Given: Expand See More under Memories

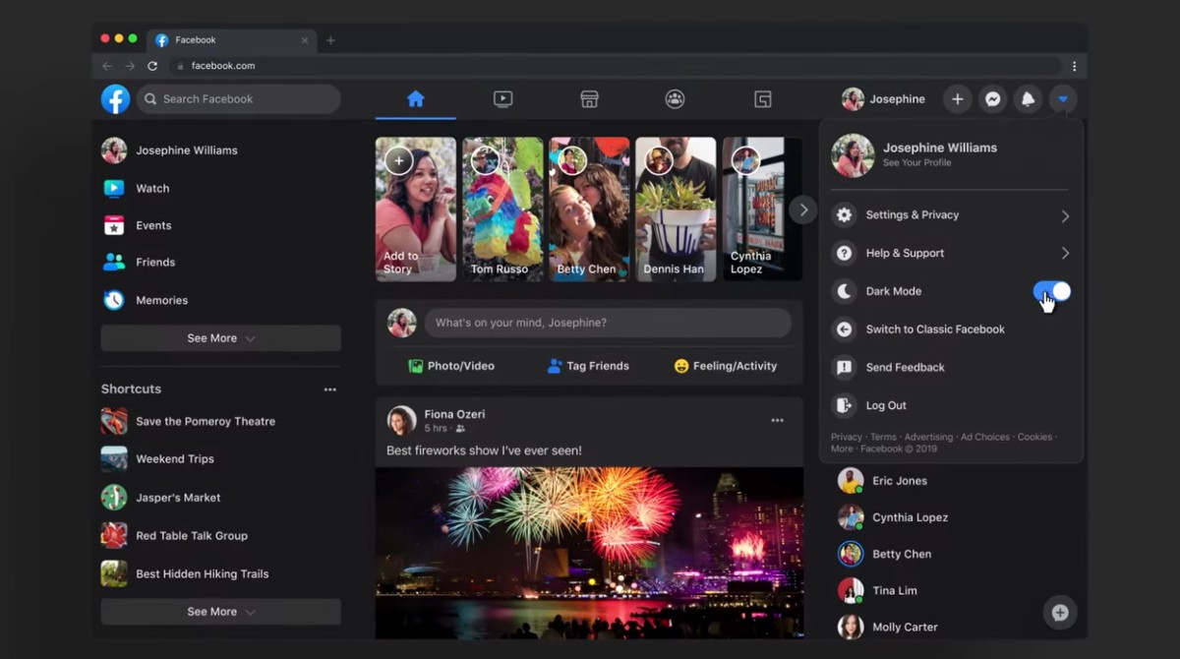Looking at the screenshot, I should point(220,338).
